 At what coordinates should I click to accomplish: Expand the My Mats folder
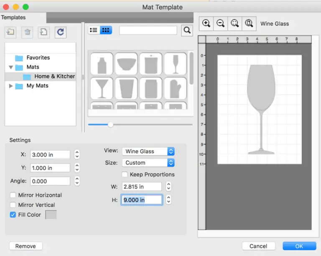[x=11, y=86]
